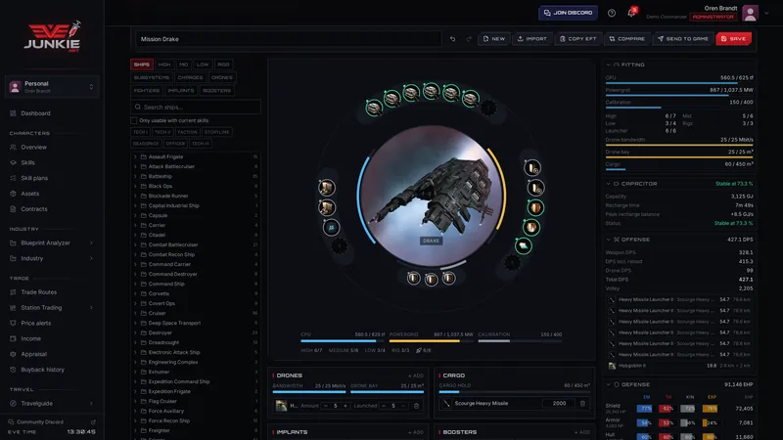The width and height of the screenshot is (783, 440).
Task: Click the New fitting button
Action: (494, 39)
